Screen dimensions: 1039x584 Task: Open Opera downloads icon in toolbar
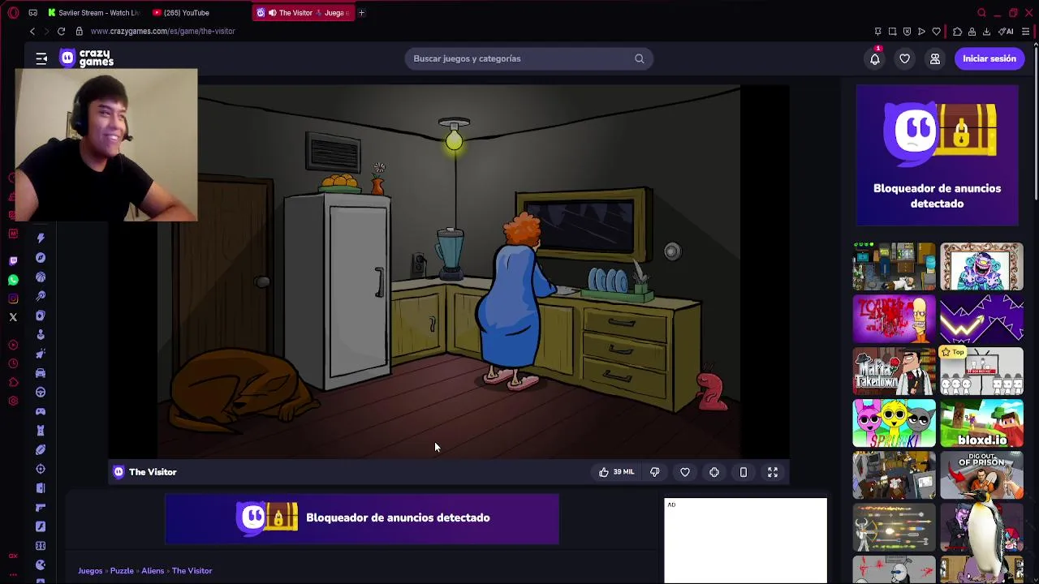click(x=986, y=32)
